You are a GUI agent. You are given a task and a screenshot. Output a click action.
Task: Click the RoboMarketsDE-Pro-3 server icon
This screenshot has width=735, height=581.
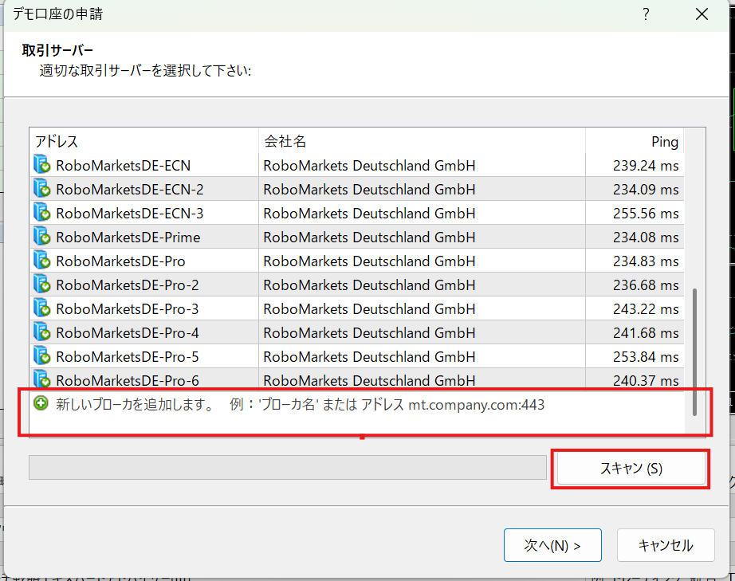click(41, 309)
